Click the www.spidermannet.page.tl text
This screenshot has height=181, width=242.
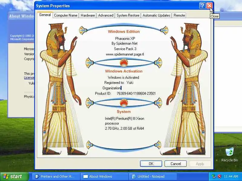coord(125,54)
